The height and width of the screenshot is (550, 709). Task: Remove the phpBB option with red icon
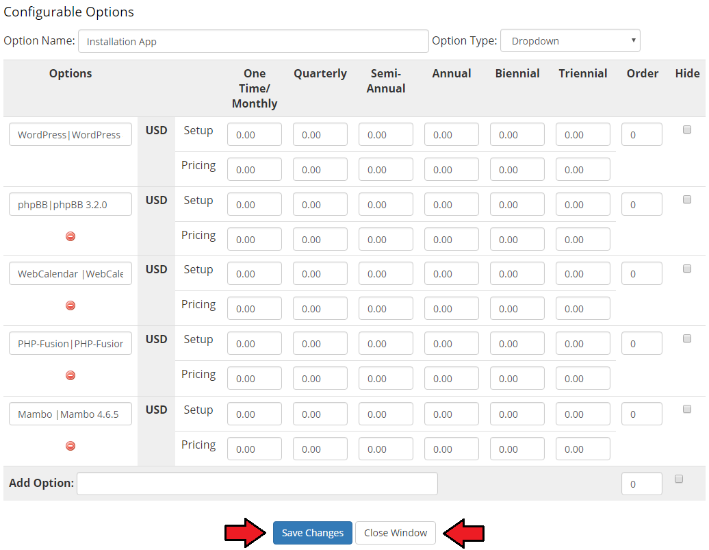point(70,236)
